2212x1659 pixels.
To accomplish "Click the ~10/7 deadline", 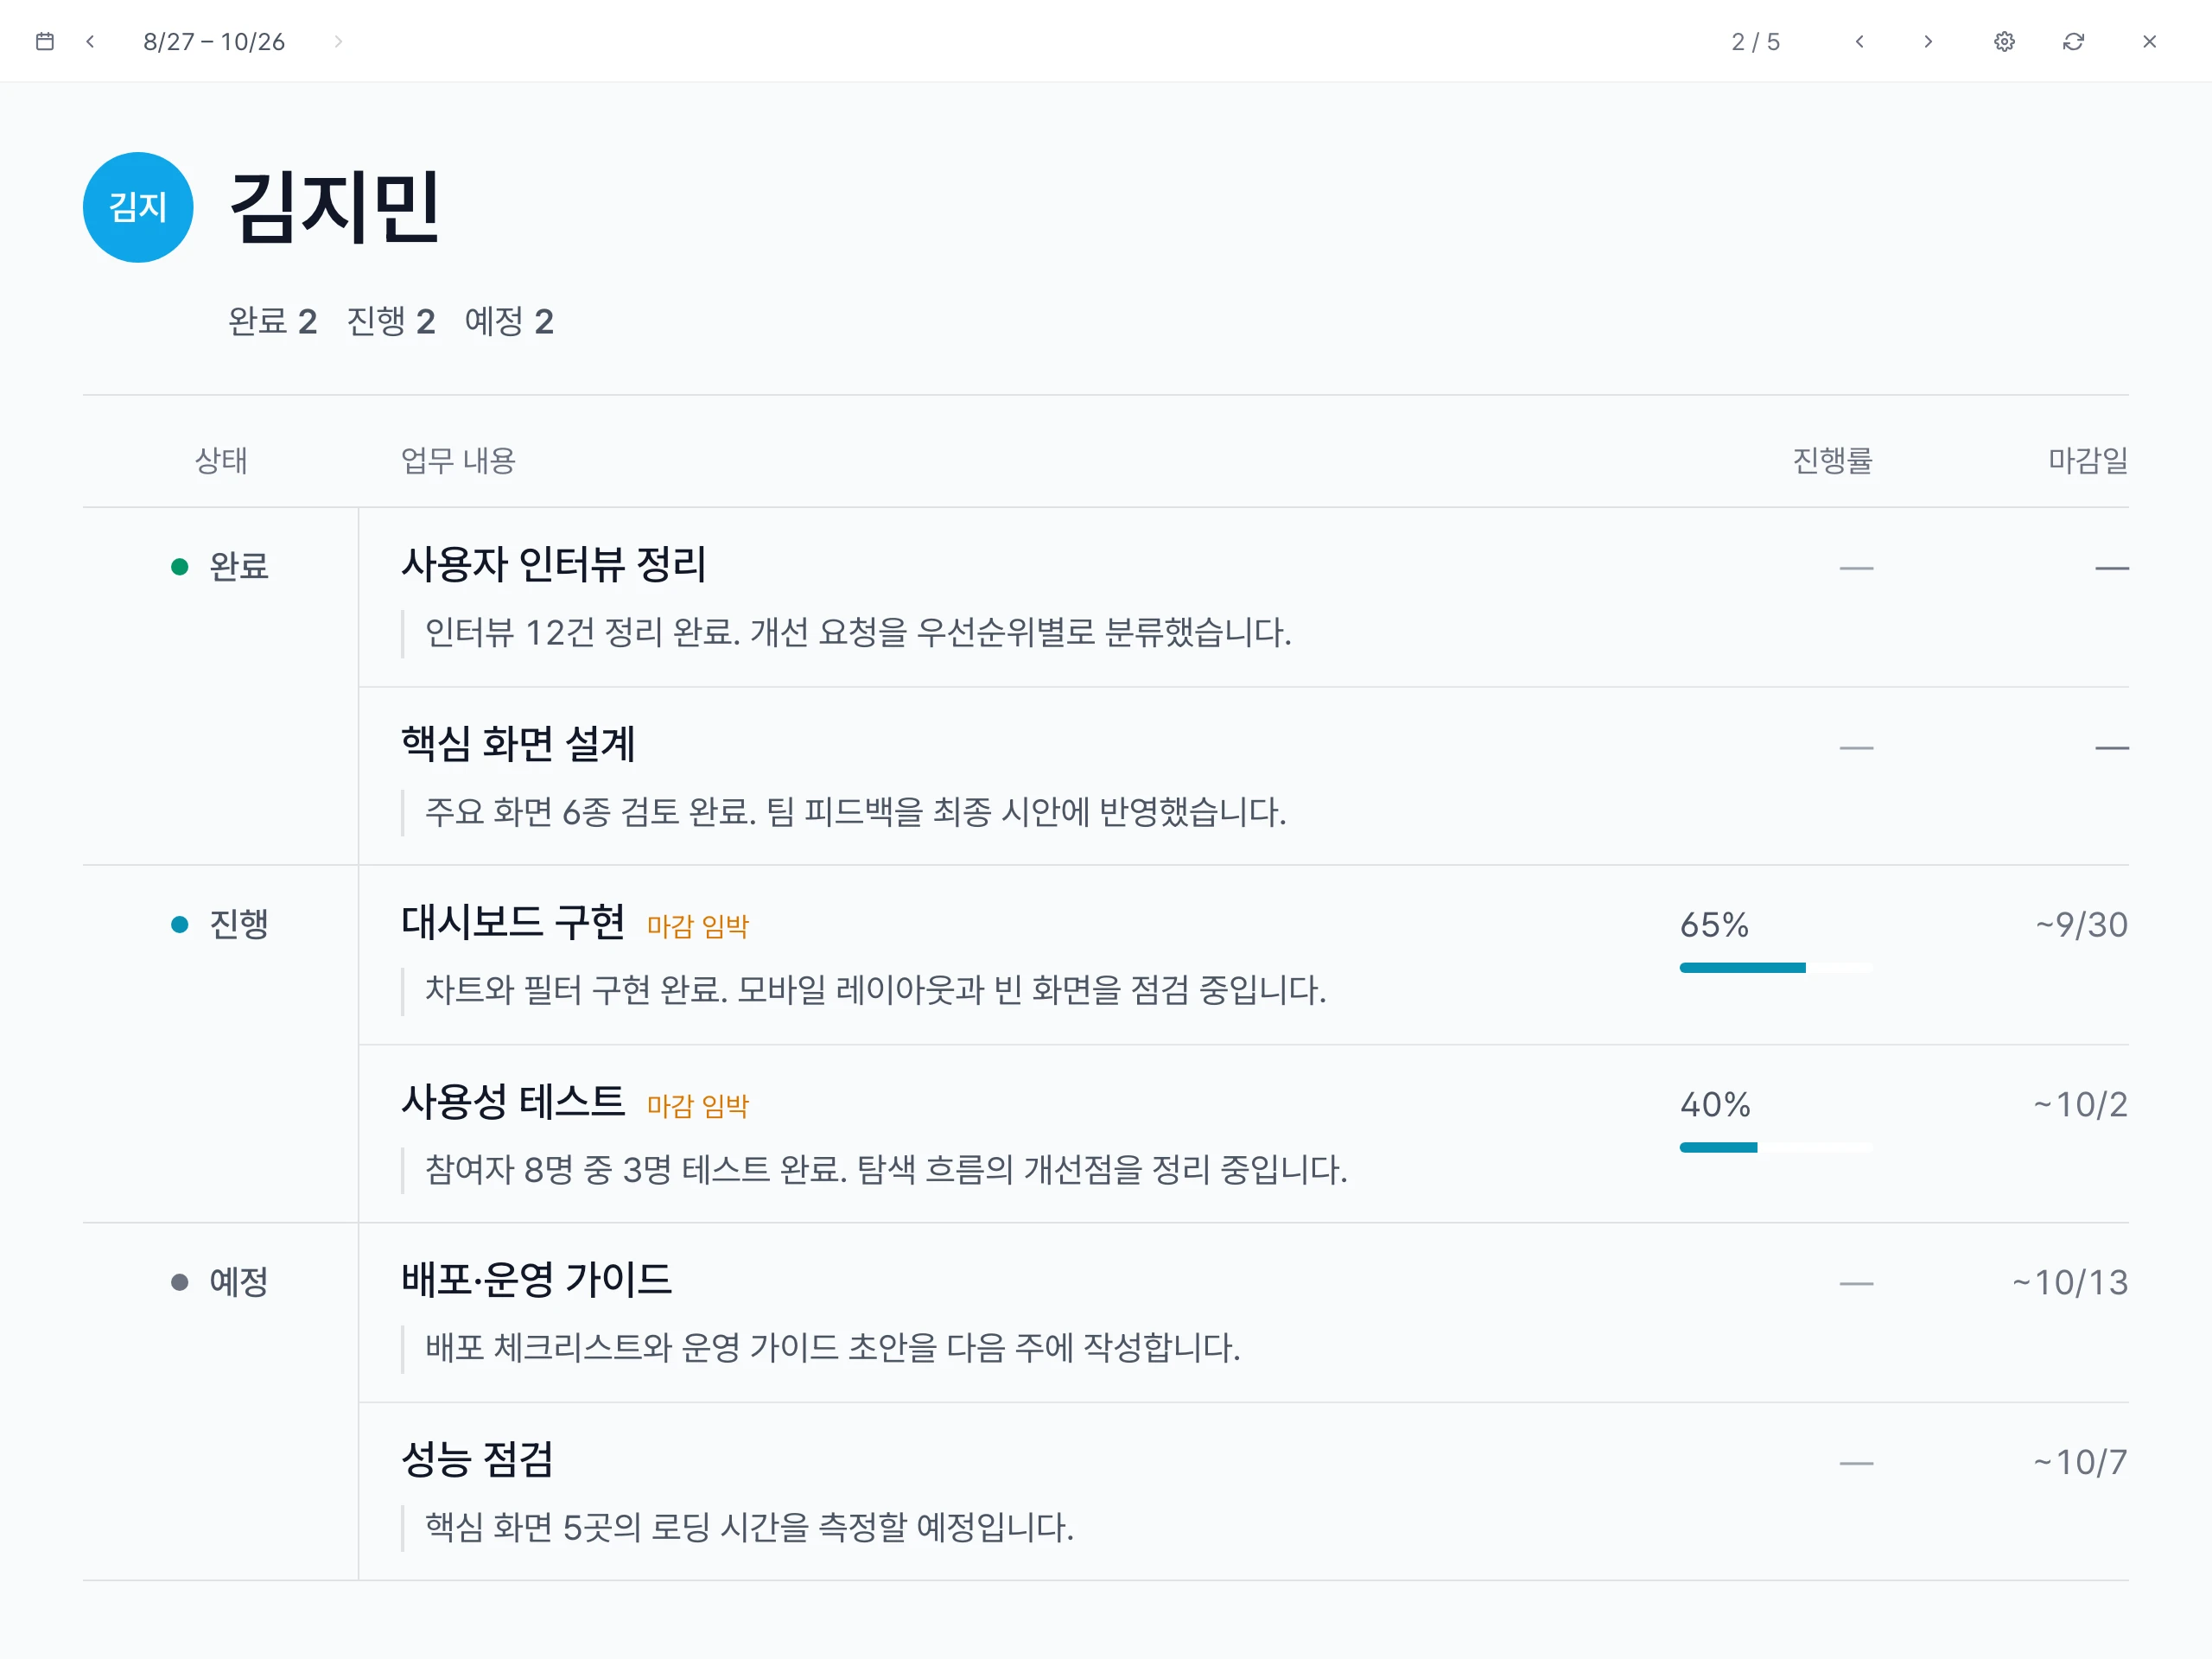I will coord(2080,1462).
